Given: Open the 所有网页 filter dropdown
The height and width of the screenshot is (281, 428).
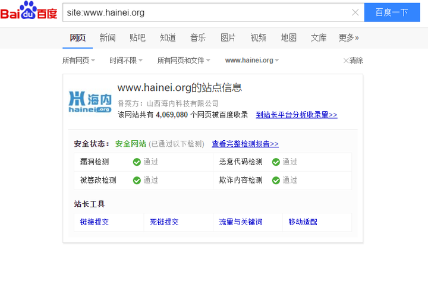Looking at the screenshot, I should click(78, 60).
